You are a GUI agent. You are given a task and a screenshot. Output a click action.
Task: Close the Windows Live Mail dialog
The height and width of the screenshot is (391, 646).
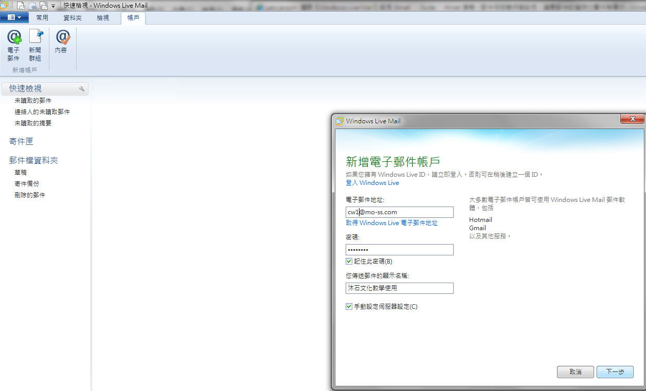coord(632,119)
